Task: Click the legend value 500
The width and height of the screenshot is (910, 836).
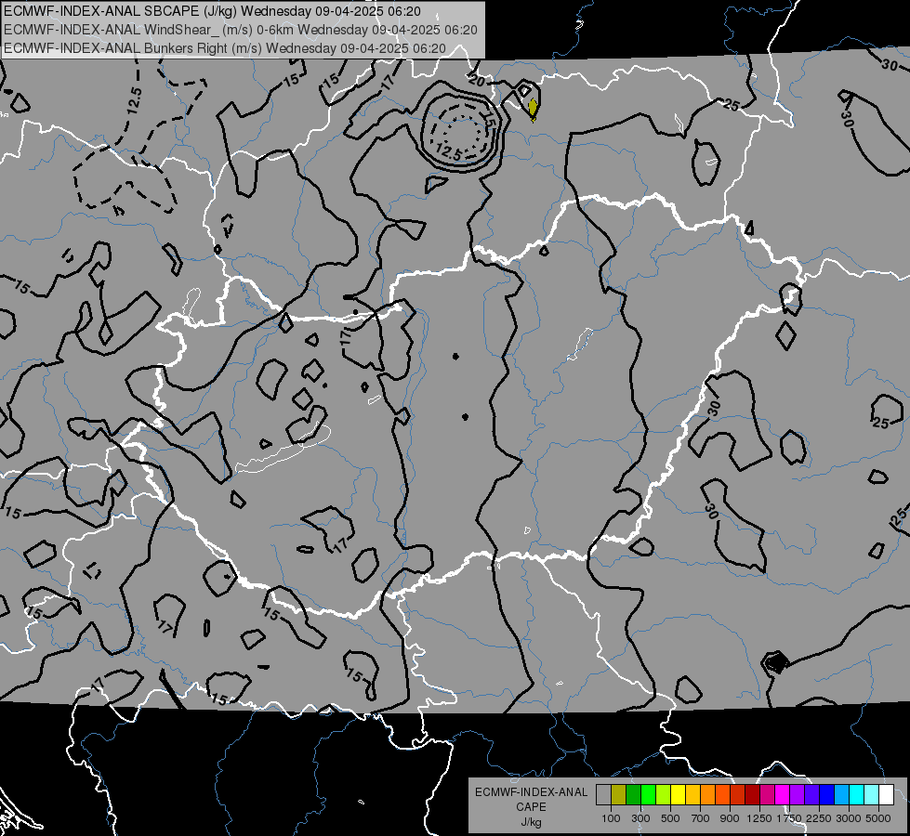Action: 670,818
